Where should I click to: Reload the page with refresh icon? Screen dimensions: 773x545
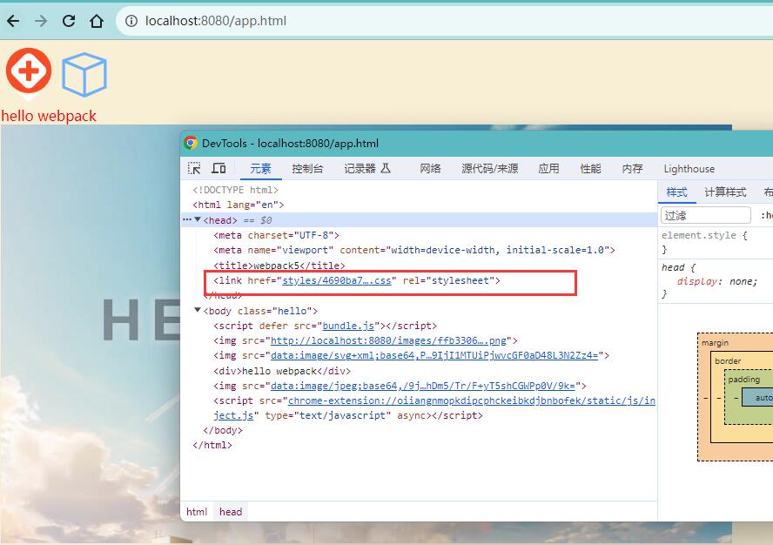coord(69,21)
